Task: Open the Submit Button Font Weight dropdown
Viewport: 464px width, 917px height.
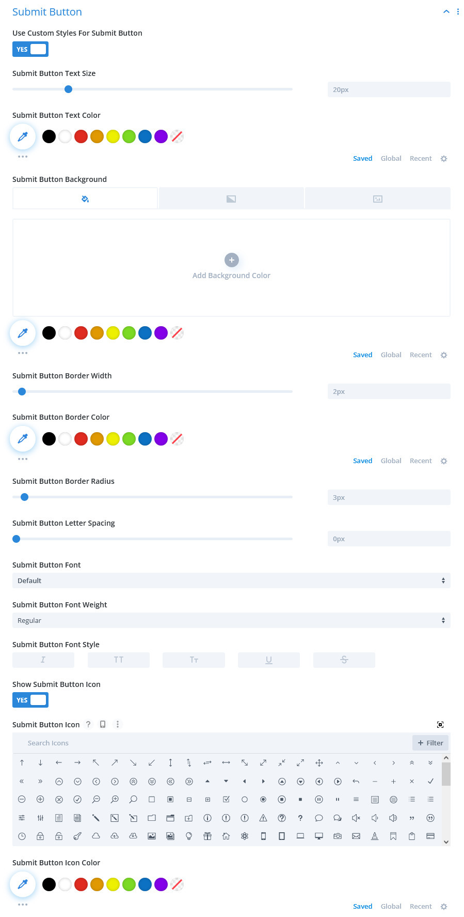Action: click(231, 620)
